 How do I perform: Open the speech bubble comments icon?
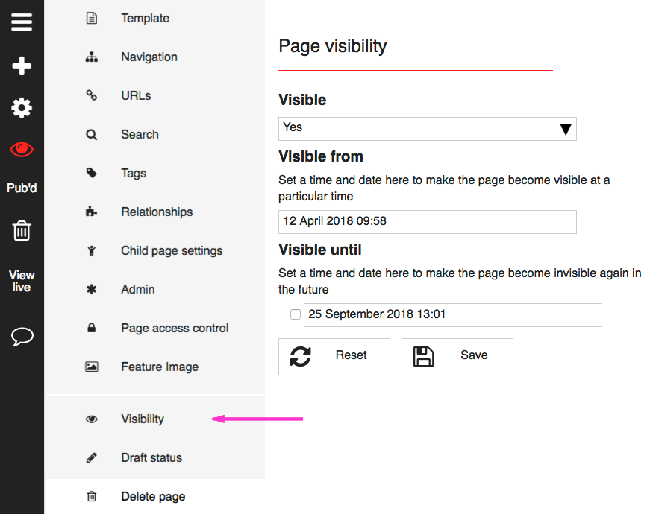pos(22,337)
